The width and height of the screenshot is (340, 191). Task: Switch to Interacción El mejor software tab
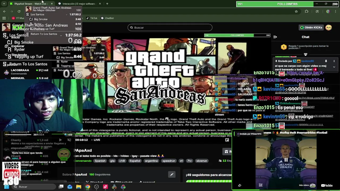(x=79, y=4)
